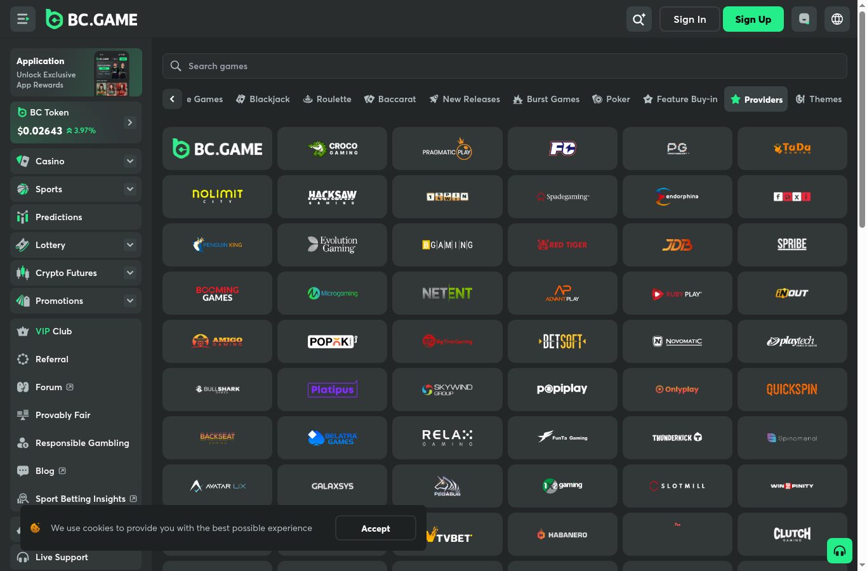Open Sport Betting Insights link
Image resolution: width=867 pixels, height=571 pixels.
76,499
